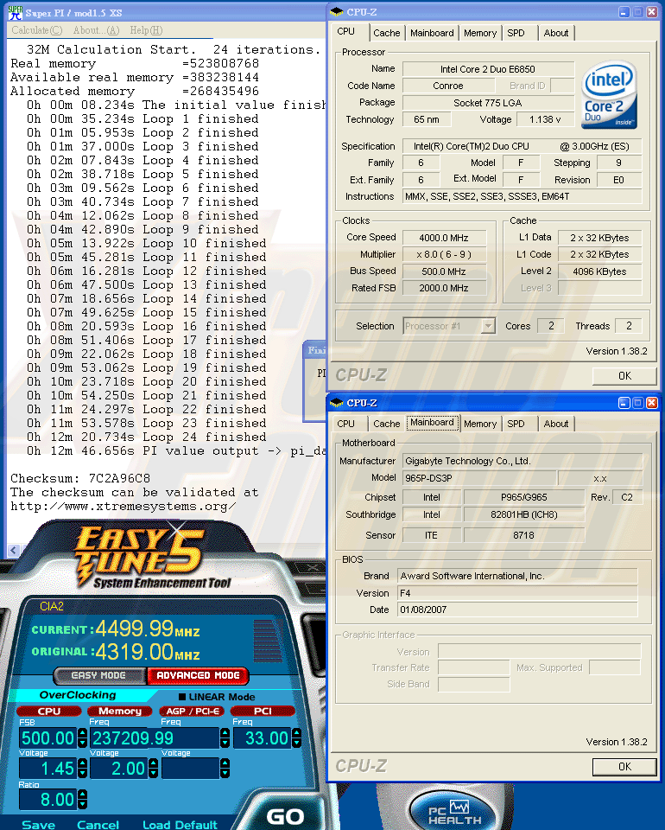
Task: Open the About menu in Super PI
Action: click(x=96, y=30)
